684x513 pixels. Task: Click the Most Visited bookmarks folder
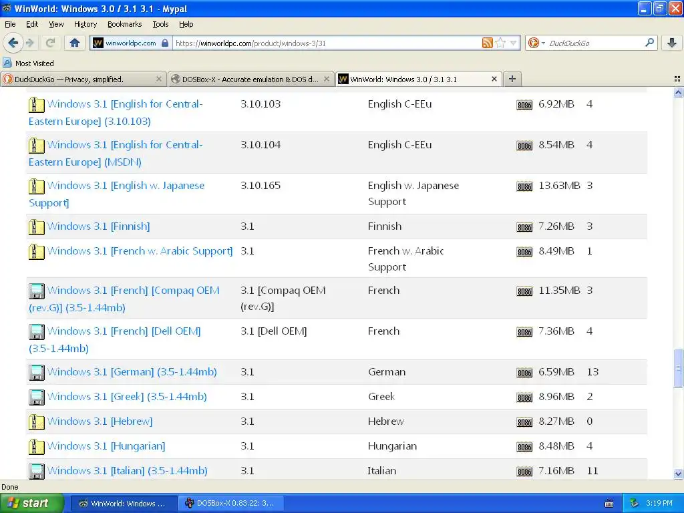coord(28,63)
